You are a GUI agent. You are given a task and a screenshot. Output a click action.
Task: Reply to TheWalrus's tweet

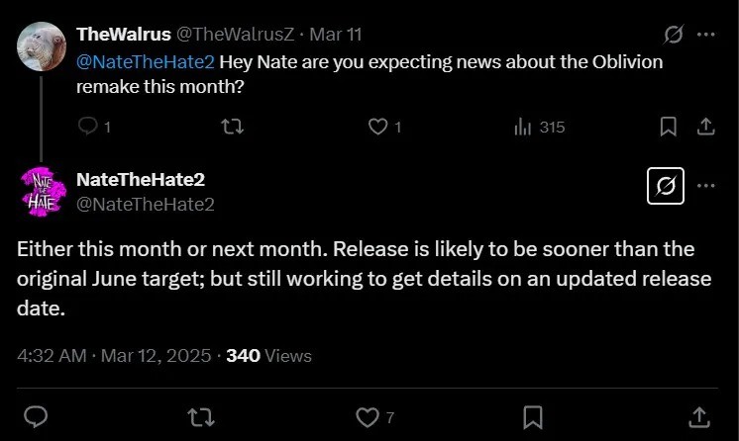(x=88, y=127)
